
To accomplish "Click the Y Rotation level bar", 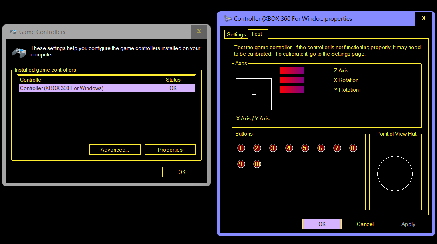I will click(x=292, y=90).
